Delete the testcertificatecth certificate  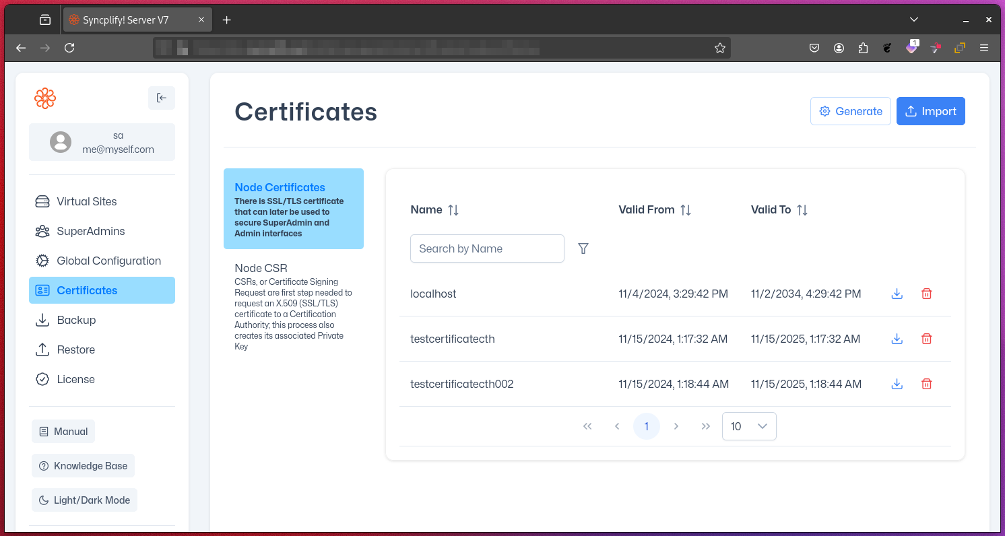926,339
